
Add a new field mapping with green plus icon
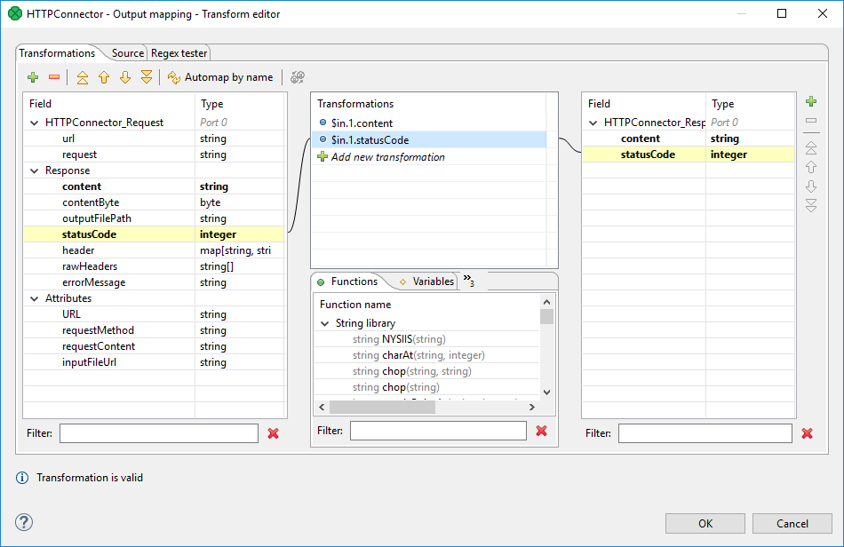(x=33, y=77)
